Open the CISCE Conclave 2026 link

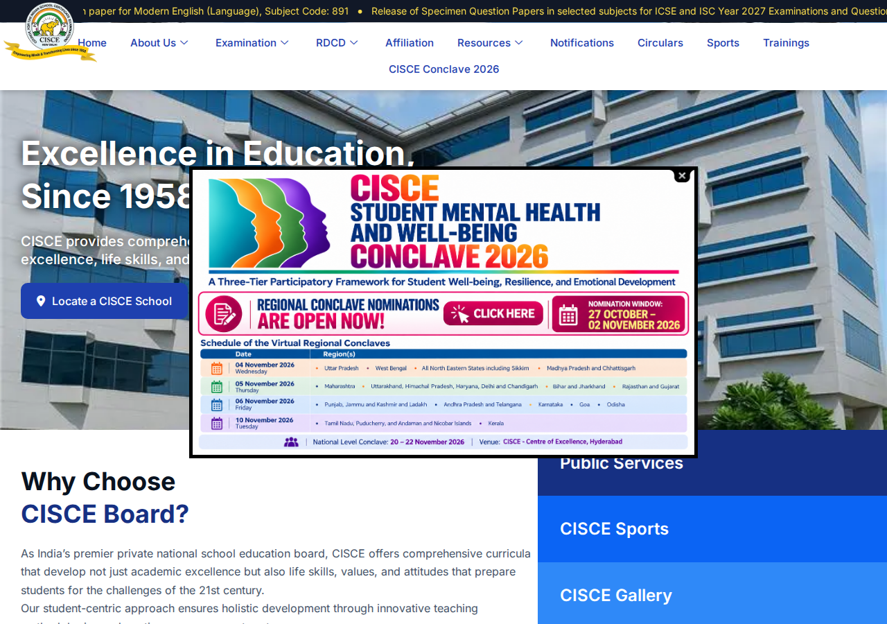[444, 69]
